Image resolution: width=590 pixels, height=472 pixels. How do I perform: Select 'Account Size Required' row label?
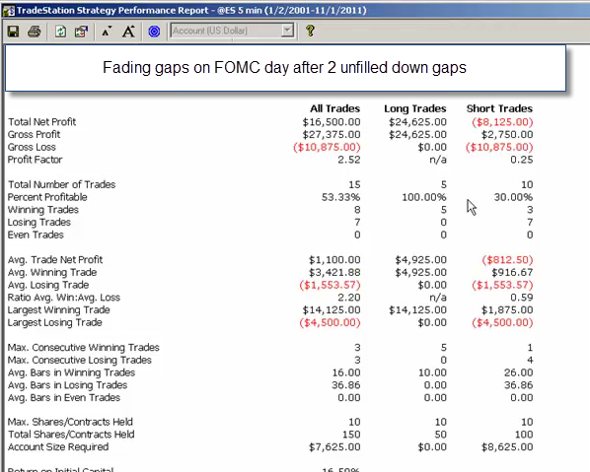(x=58, y=446)
